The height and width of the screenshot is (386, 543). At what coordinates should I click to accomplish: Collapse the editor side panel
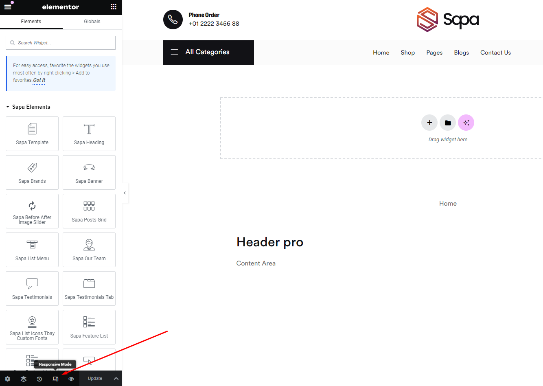pyautogui.click(x=125, y=193)
